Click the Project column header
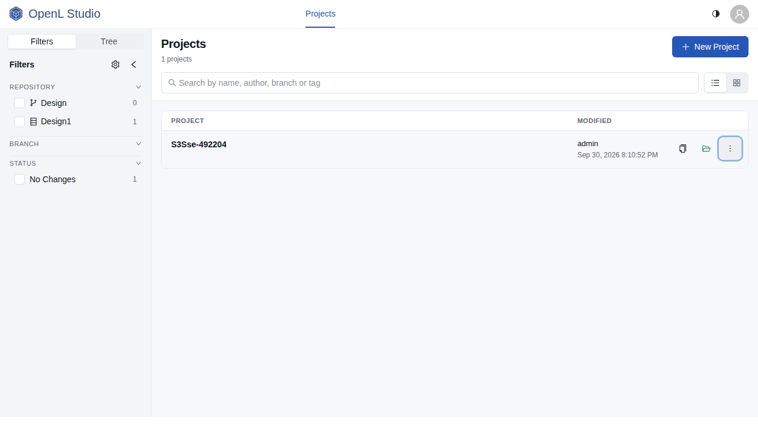758x426 pixels. (x=188, y=121)
